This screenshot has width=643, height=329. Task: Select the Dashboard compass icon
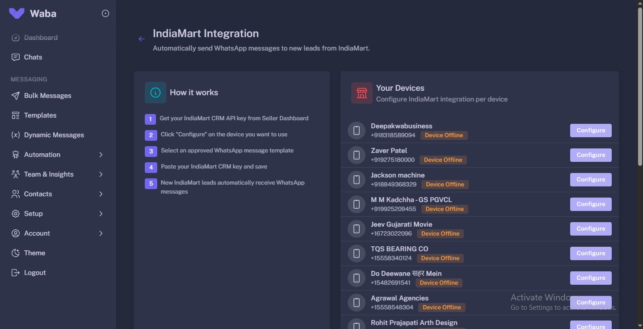tap(15, 38)
